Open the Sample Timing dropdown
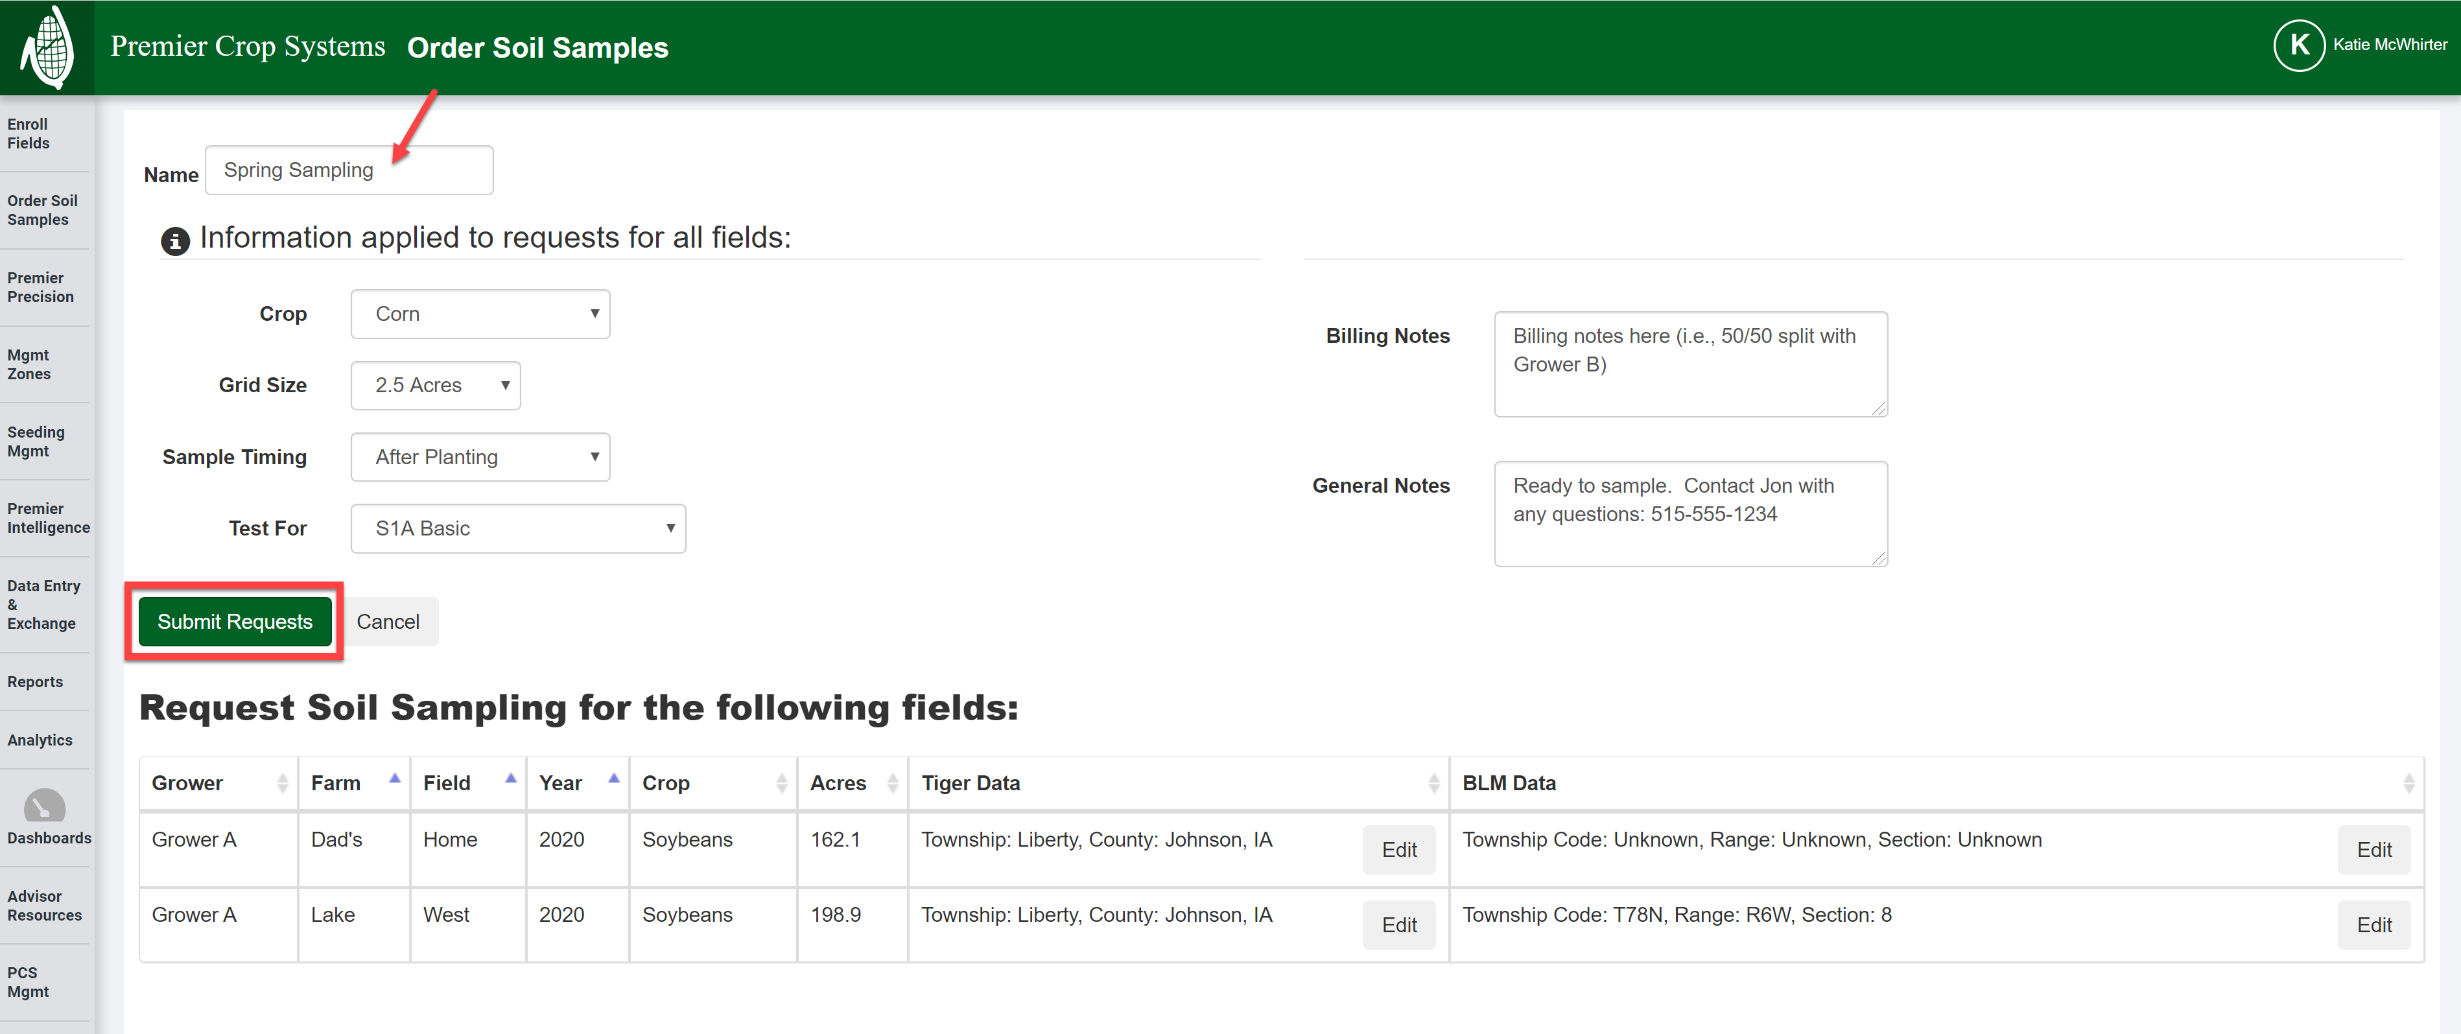The width and height of the screenshot is (2461, 1034). point(480,457)
